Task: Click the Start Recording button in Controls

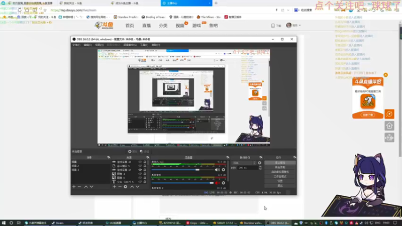Action: [280, 167]
